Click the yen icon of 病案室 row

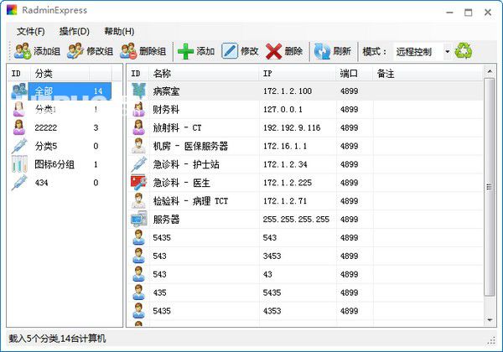tap(138, 91)
